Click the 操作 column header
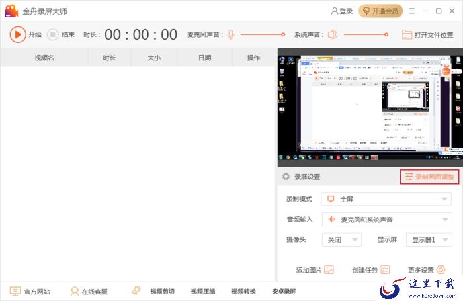Screen dimensions: 463x301 pyautogui.click(x=253, y=58)
